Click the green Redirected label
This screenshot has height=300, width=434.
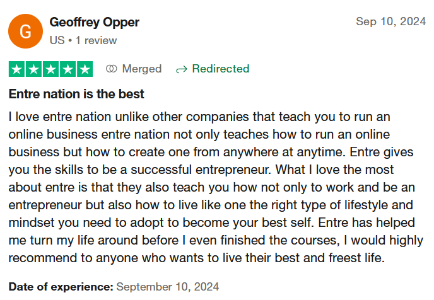point(220,69)
